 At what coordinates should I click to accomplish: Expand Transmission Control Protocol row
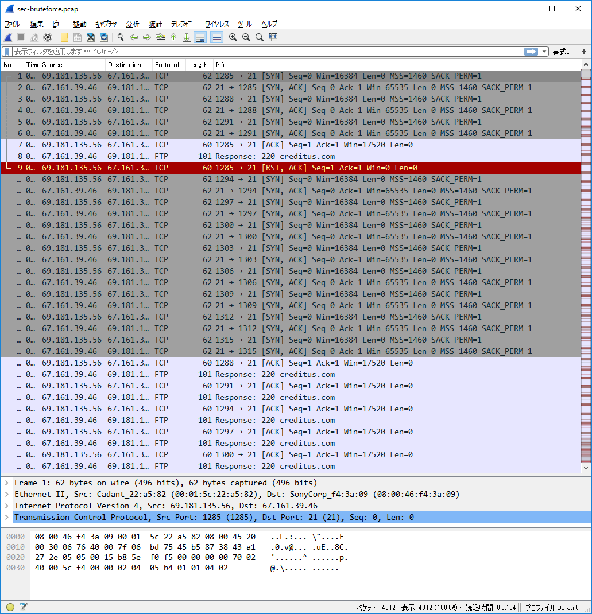[7, 517]
